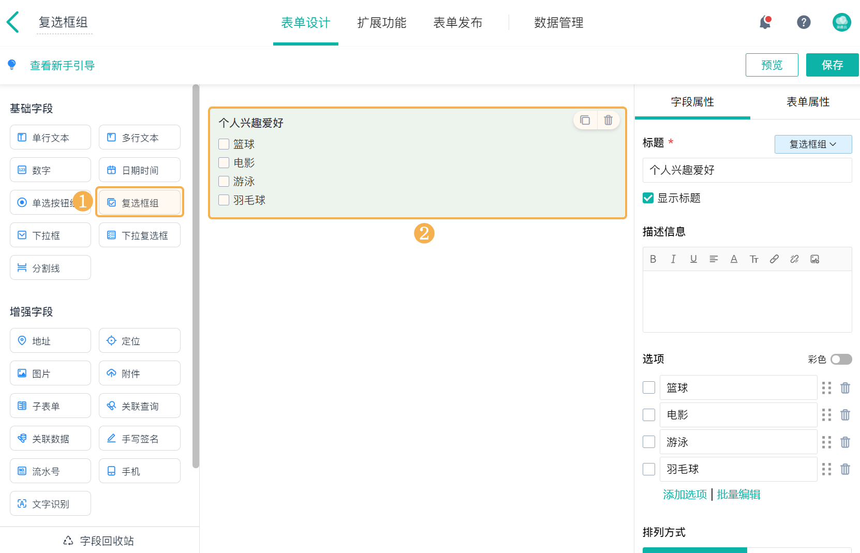Click 添加选项 link

point(685,495)
